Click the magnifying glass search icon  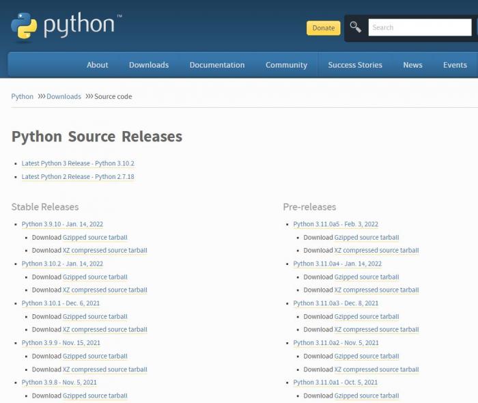click(x=355, y=27)
